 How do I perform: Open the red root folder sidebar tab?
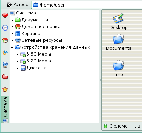coord(5,77)
